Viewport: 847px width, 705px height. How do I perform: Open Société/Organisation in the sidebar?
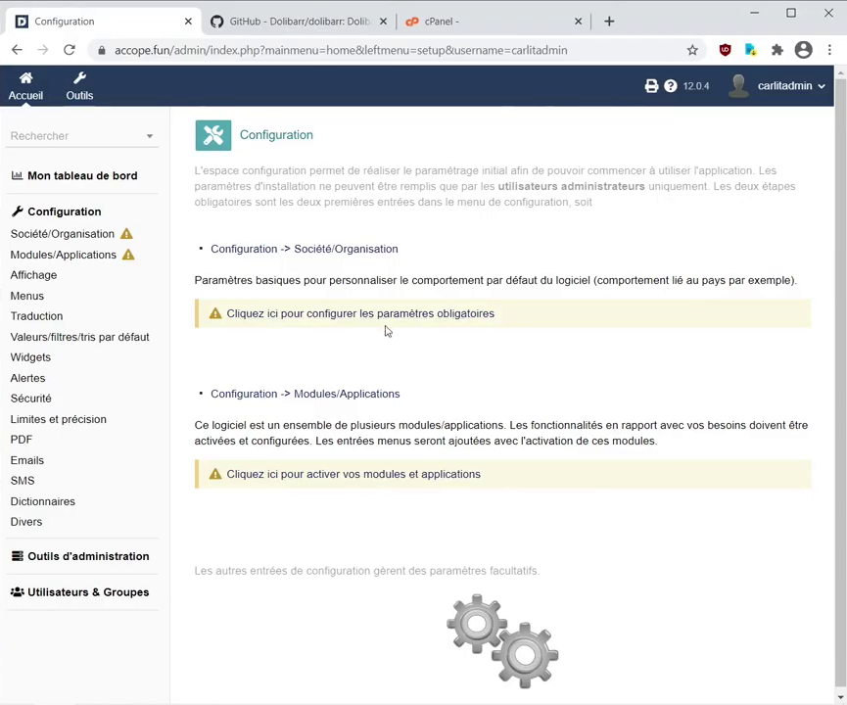point(63,234)
